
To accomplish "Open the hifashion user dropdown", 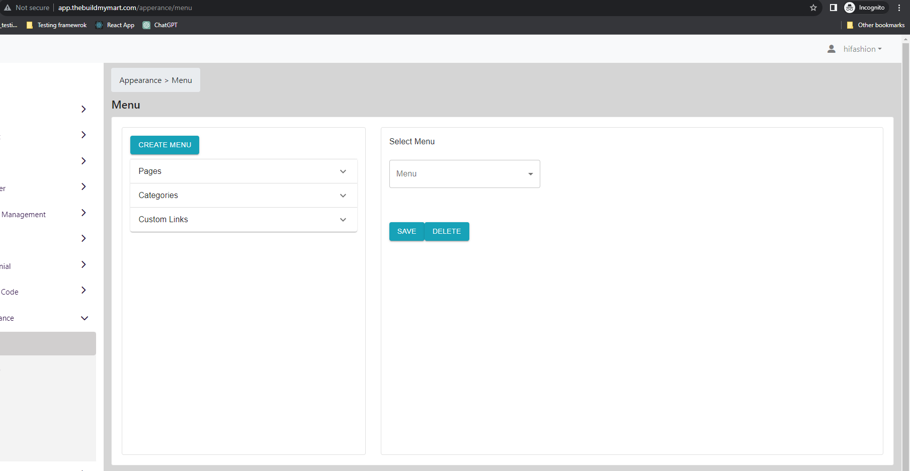I will [x=862, y=49].
